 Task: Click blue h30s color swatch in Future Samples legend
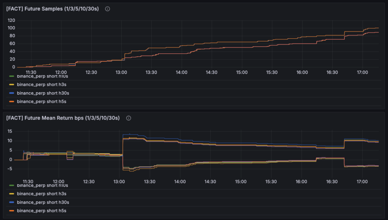click(11, 93)
